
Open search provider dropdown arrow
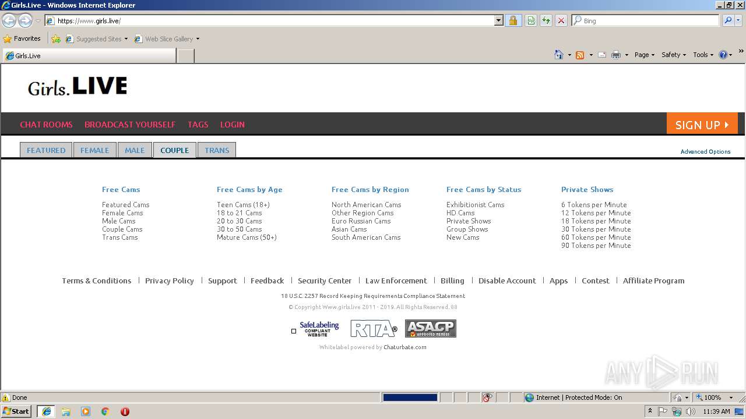[739, 20]
